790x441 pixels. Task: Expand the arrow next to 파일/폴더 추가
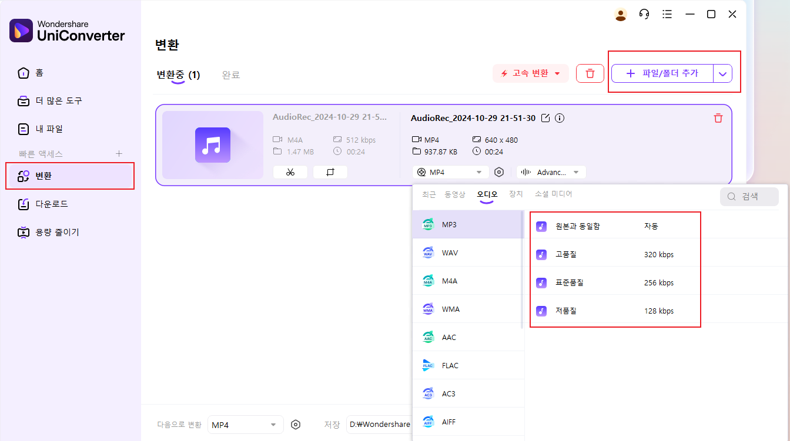coord(723,73)
